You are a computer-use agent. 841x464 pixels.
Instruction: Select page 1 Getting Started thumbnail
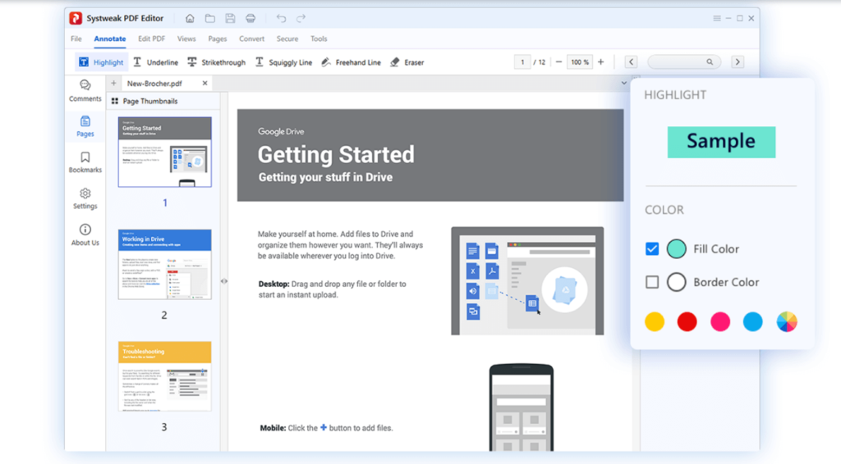pos(164,152)
